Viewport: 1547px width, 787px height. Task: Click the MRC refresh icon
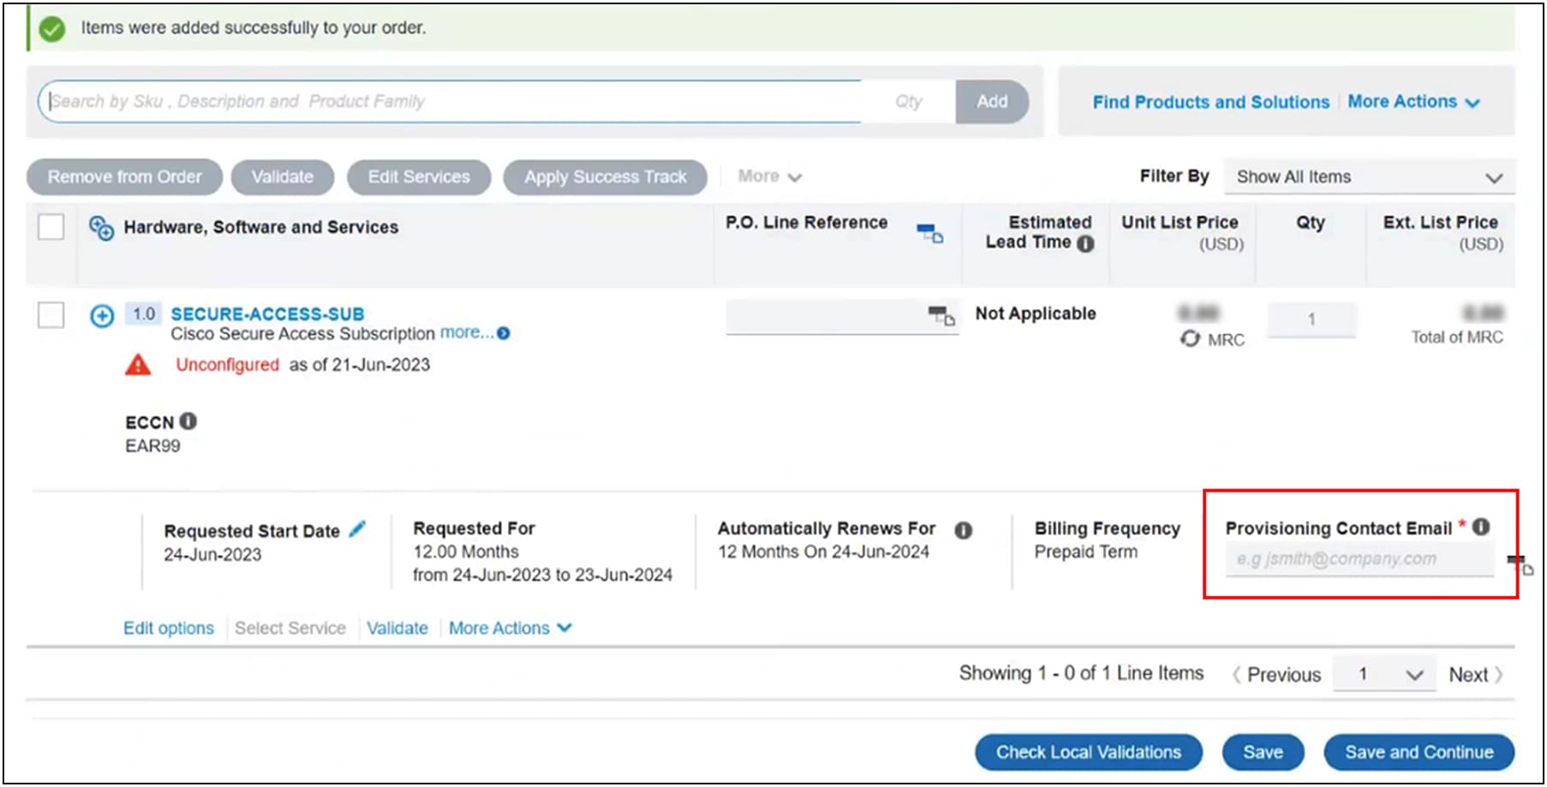click(x=1190, y=339)
